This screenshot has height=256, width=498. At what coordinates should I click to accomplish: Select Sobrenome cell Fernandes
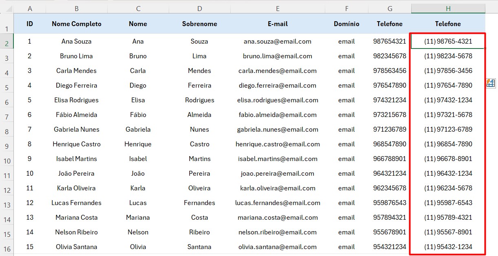199,203
